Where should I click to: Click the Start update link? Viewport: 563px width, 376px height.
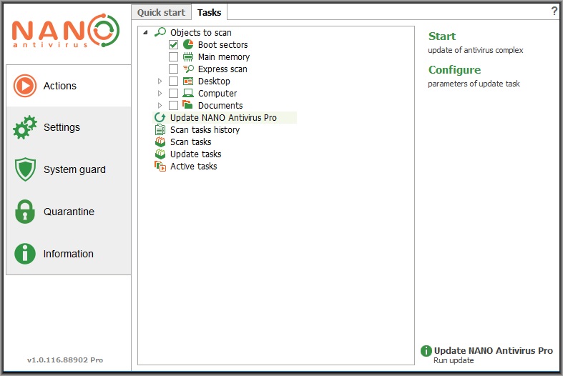[x=441, y=36]
